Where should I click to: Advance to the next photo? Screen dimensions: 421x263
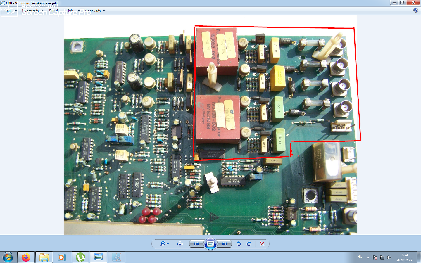[224, 244]
